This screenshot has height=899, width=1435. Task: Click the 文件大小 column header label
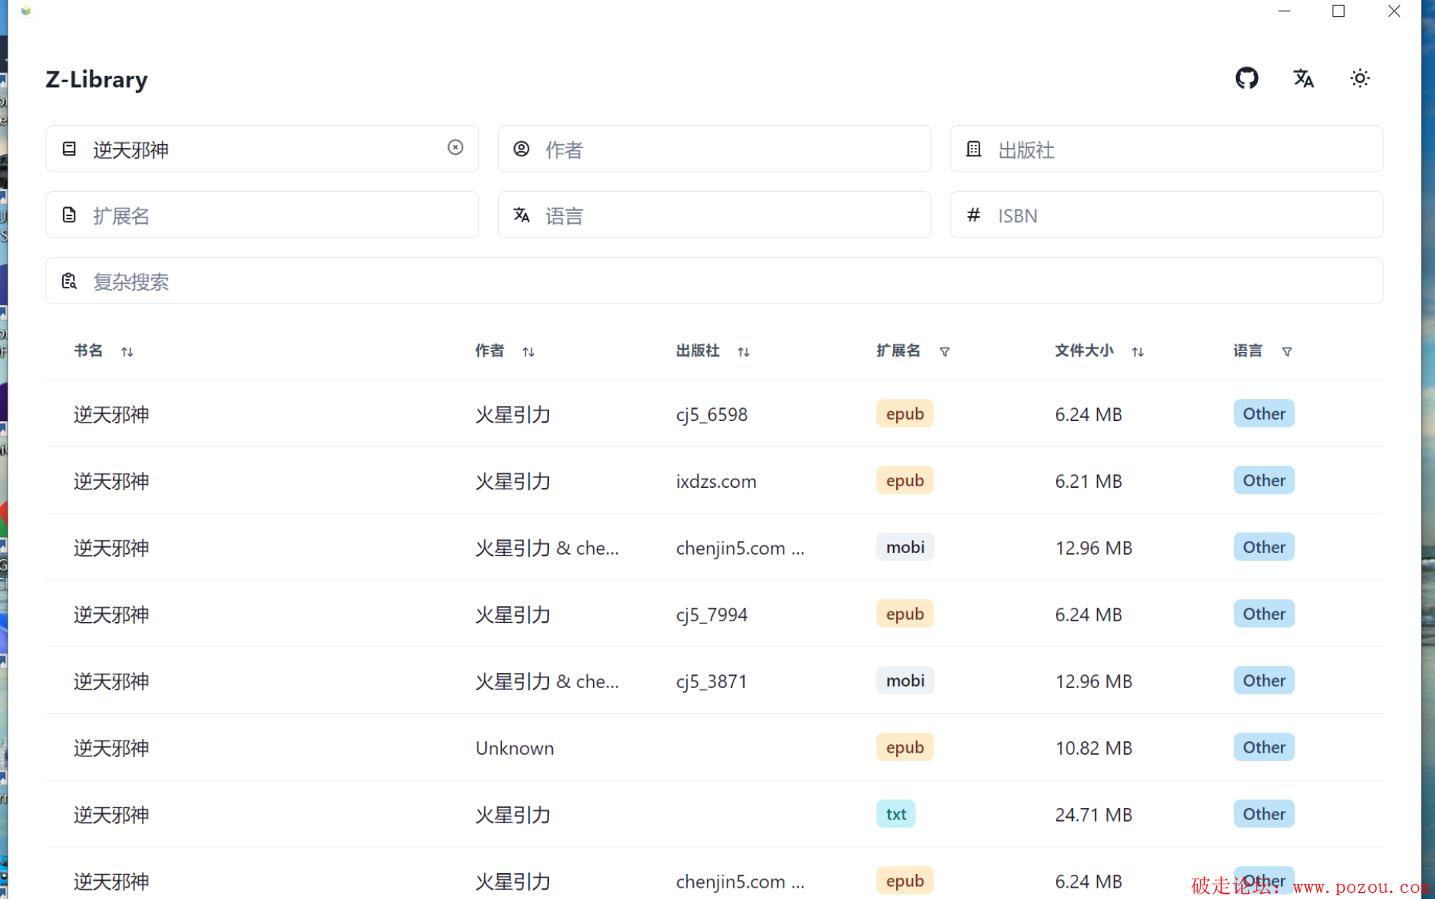click(1084, 350)
